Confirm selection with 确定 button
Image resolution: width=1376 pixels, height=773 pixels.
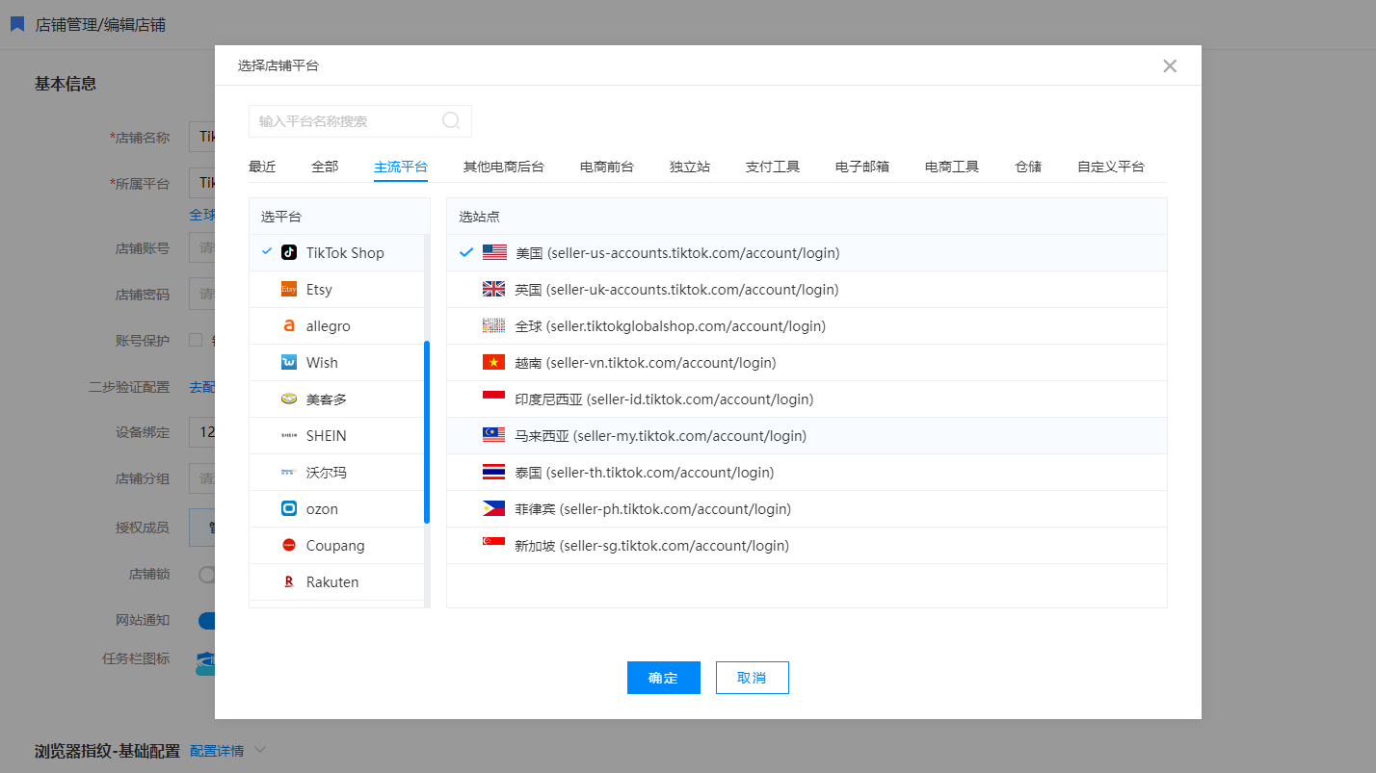(663, 678)
